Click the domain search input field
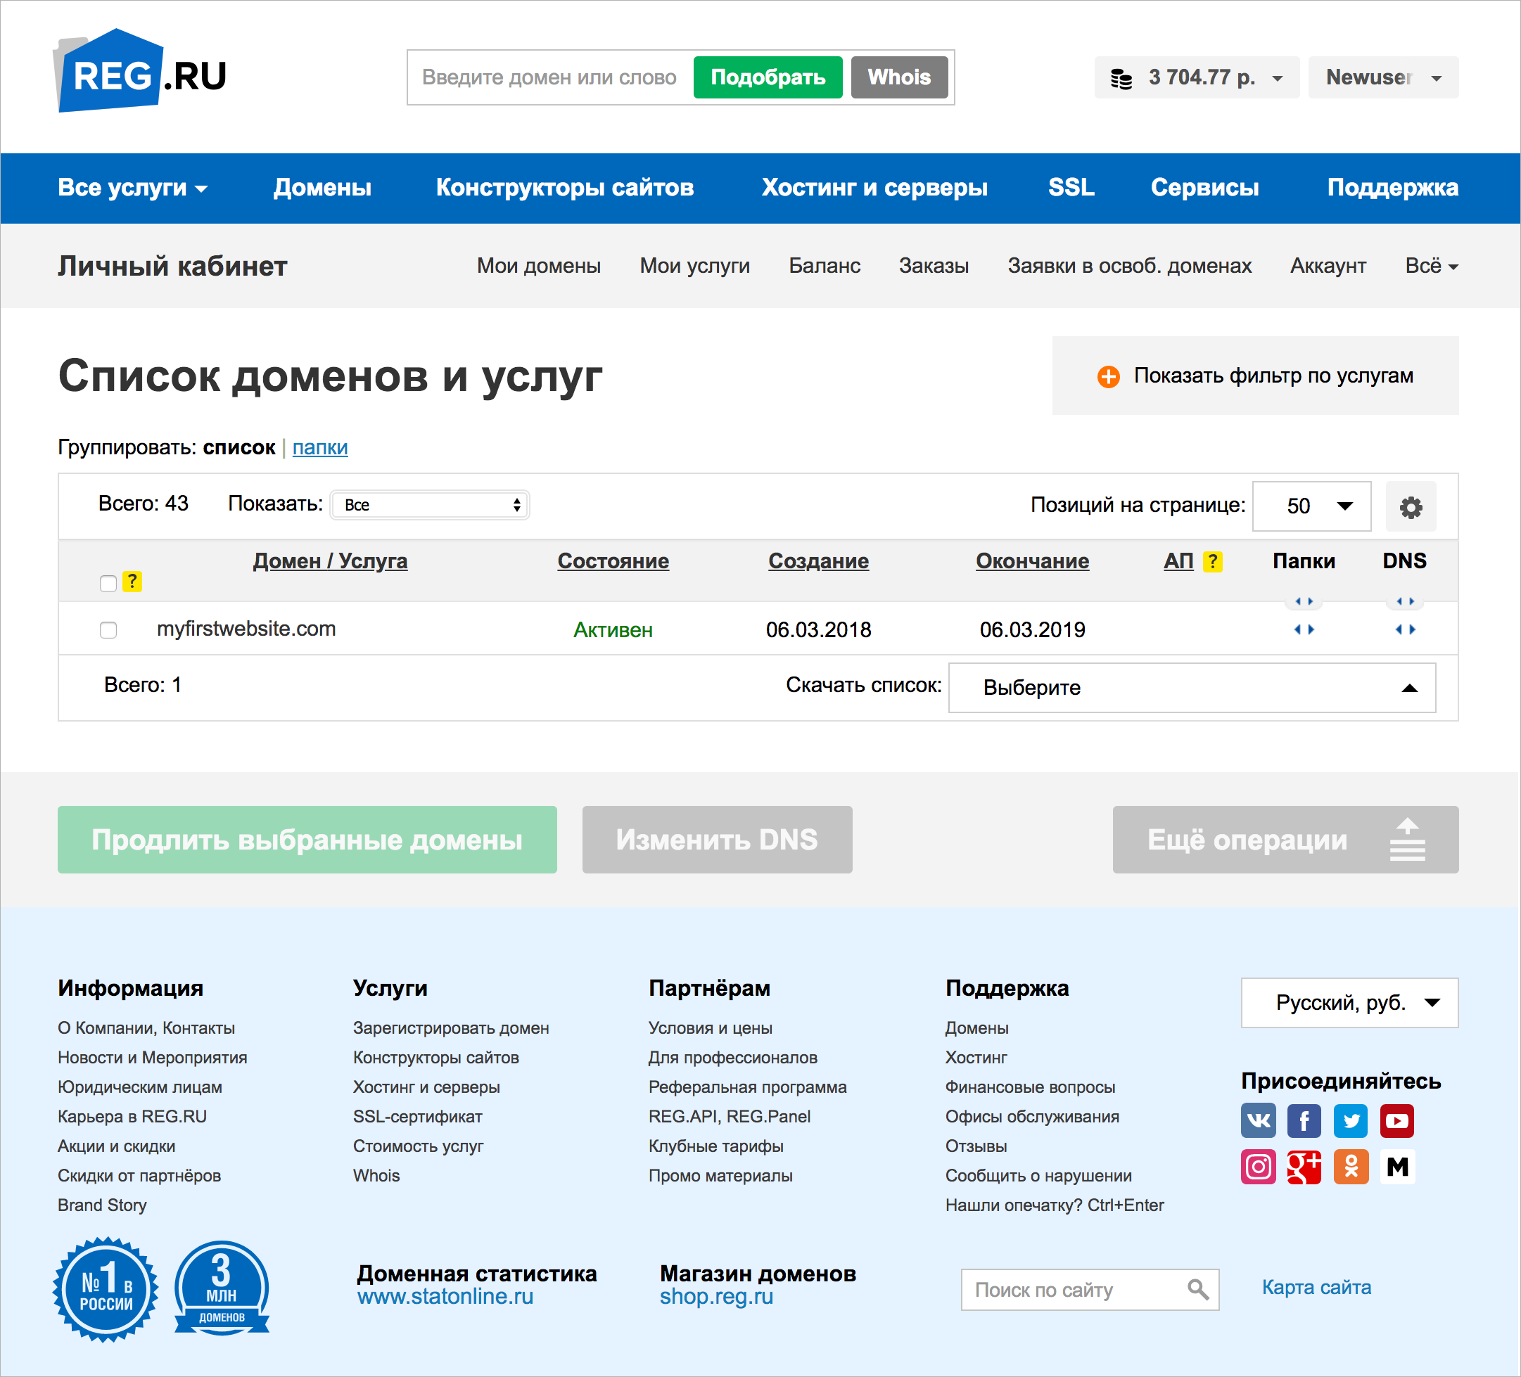1521x1377 pixels. (x=549, y=76)
